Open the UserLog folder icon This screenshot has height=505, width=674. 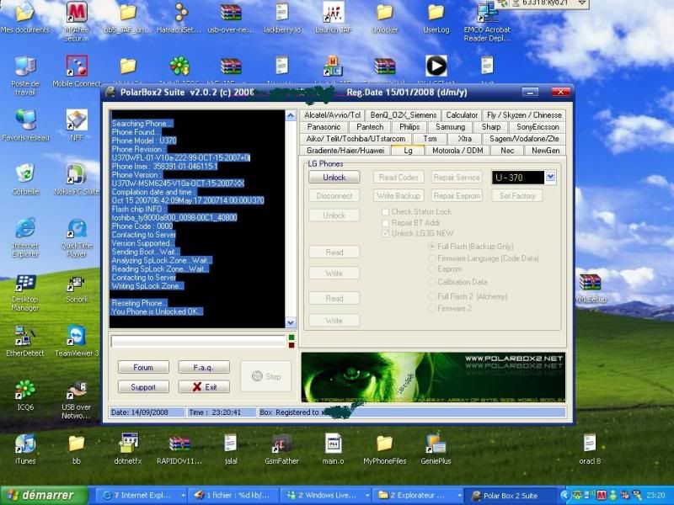coord(436,17)
